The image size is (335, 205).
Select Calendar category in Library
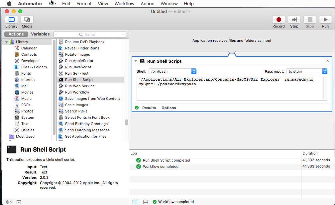click(29, 48)
